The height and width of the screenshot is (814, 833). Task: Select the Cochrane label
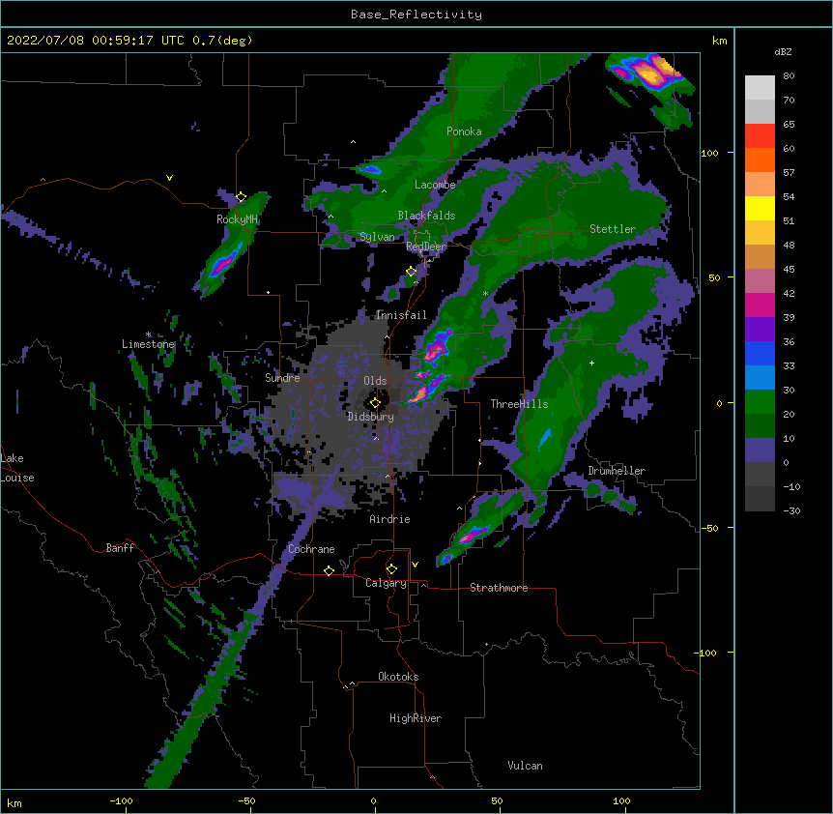(311, 549)
